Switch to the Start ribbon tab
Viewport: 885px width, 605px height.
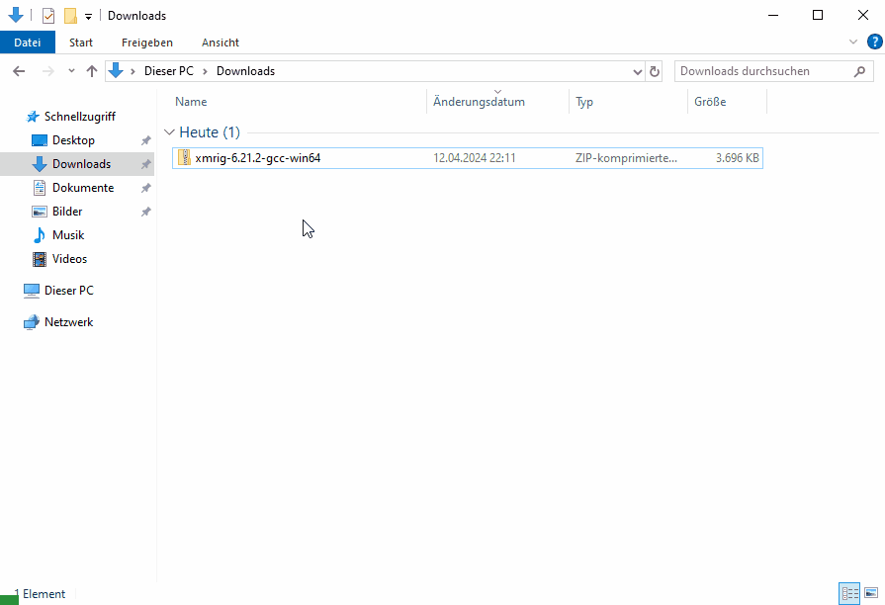point(81,43)
